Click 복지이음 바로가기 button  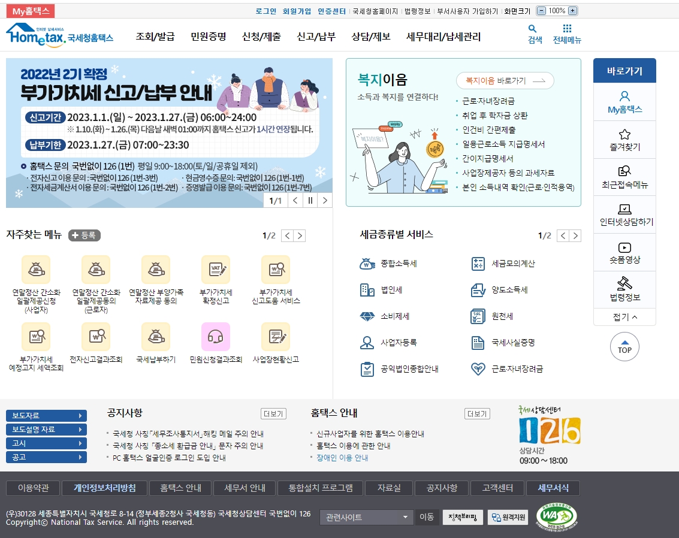[x=504, y=81]
